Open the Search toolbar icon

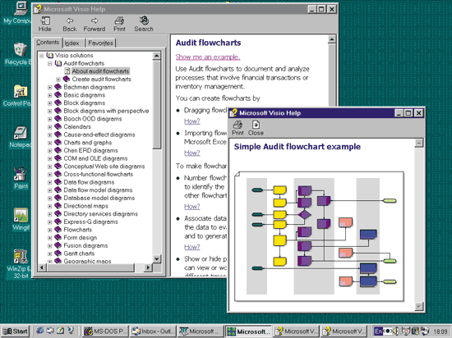pos(144,24)
